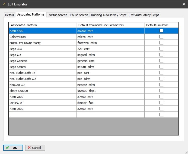Image resolution: width=188 pixels, height=154 pixels.
Task: Click empty Associated Platform cell in new row
Action: (x=43, y=115)
